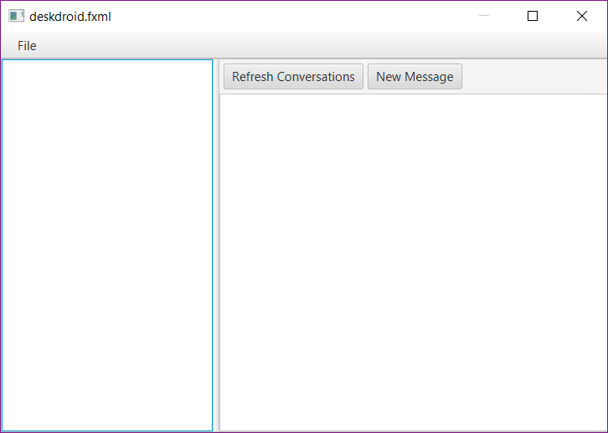Close the deskdroid.fxml window
The image size is (608, 433).
pyautogui.click(x=582, y=16)
